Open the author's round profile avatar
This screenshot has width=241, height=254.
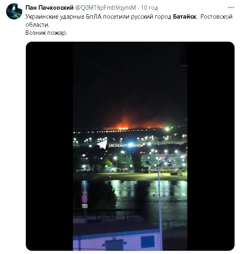point(14,11)
